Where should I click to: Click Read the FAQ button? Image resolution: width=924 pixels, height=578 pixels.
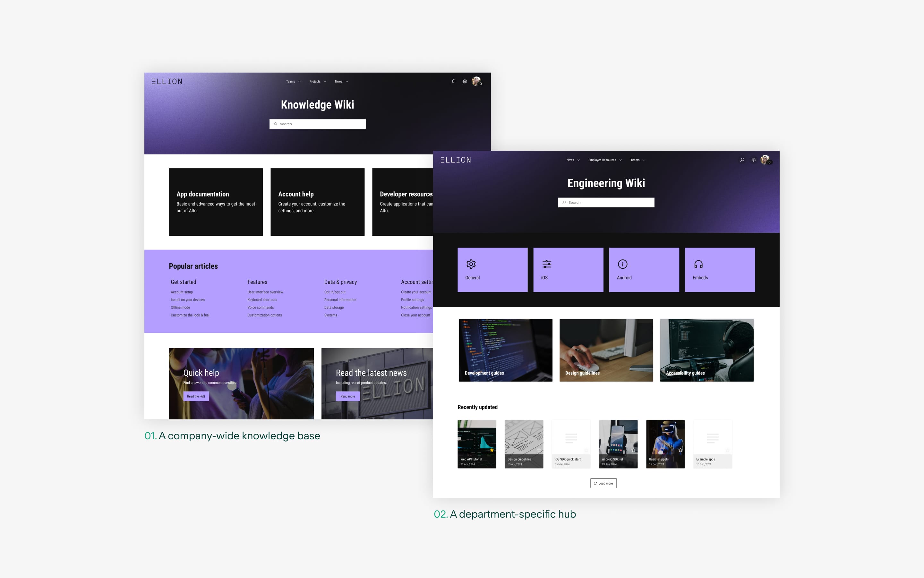coord(195,396)
